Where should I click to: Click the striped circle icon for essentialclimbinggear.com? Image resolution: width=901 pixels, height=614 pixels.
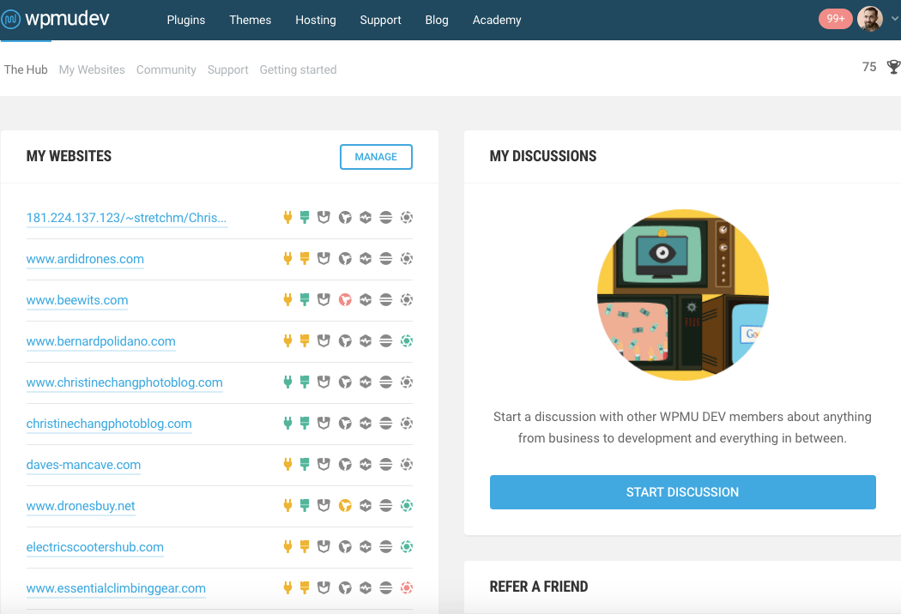click(x=386, y=587)
